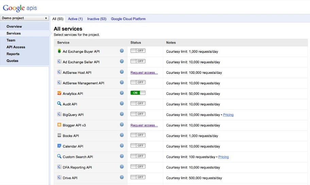Click the Ad Exchange Buyer API icon
The width and height of the screenshot is (310, 185).
click(x=59, y=51)
